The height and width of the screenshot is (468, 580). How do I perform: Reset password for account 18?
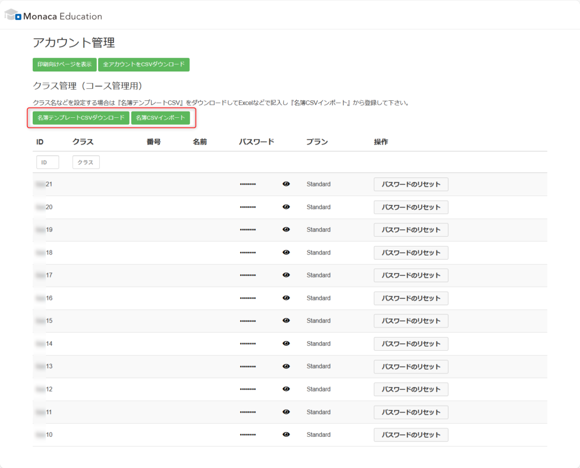coord(411,253)
